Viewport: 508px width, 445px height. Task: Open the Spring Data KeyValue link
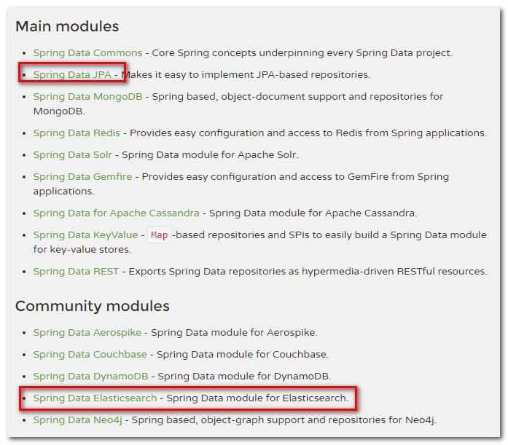pos(85,235)
